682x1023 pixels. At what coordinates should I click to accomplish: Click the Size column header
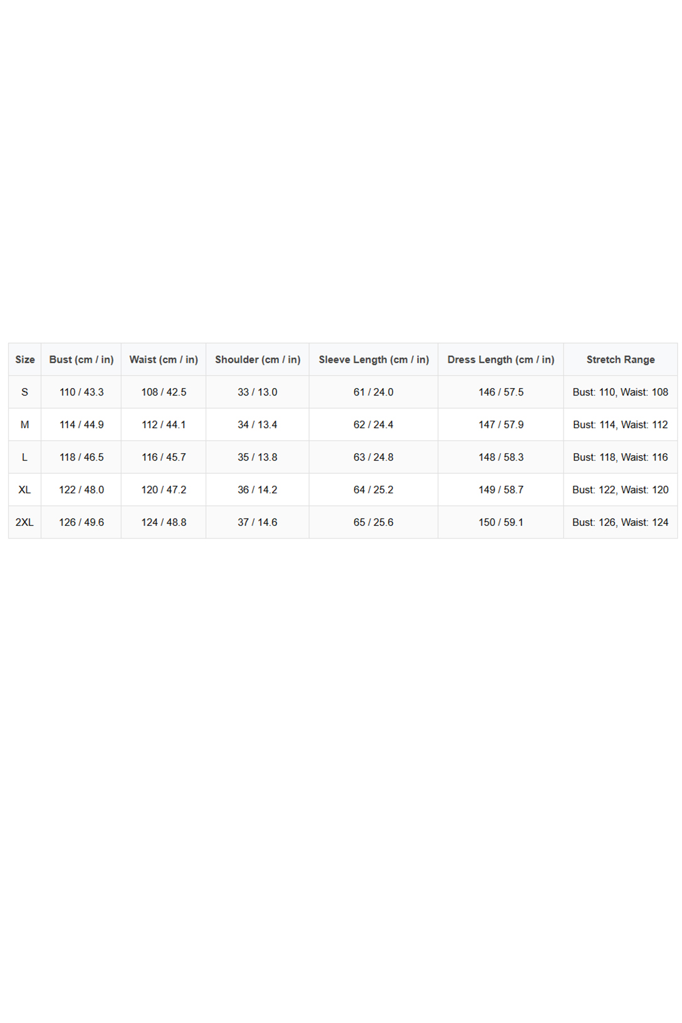[25, 360]
